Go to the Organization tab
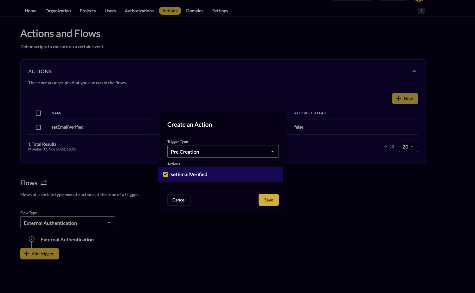 (x=58, y=11)
